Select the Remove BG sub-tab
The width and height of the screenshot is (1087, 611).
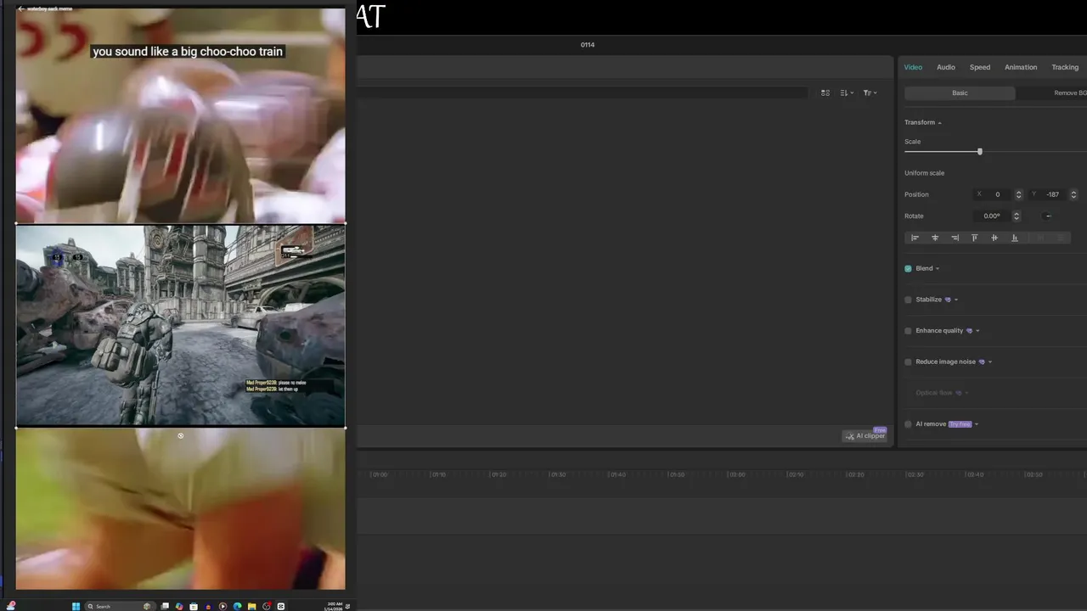[1069, 93]
